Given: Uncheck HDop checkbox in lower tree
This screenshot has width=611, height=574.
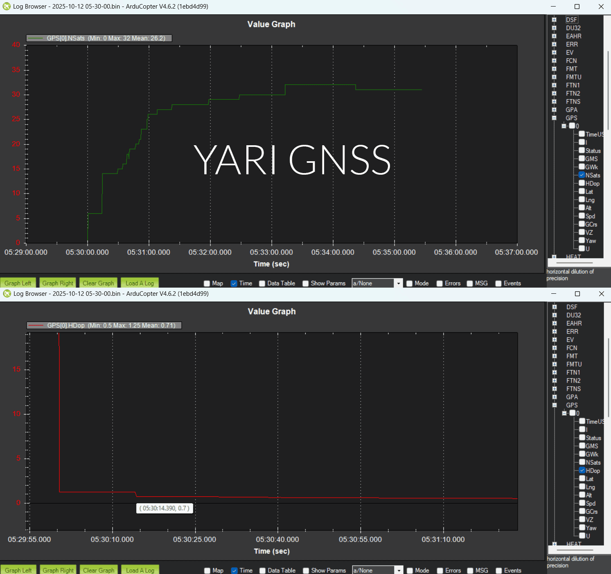Looking at the screenshot, I should (582, 470).
